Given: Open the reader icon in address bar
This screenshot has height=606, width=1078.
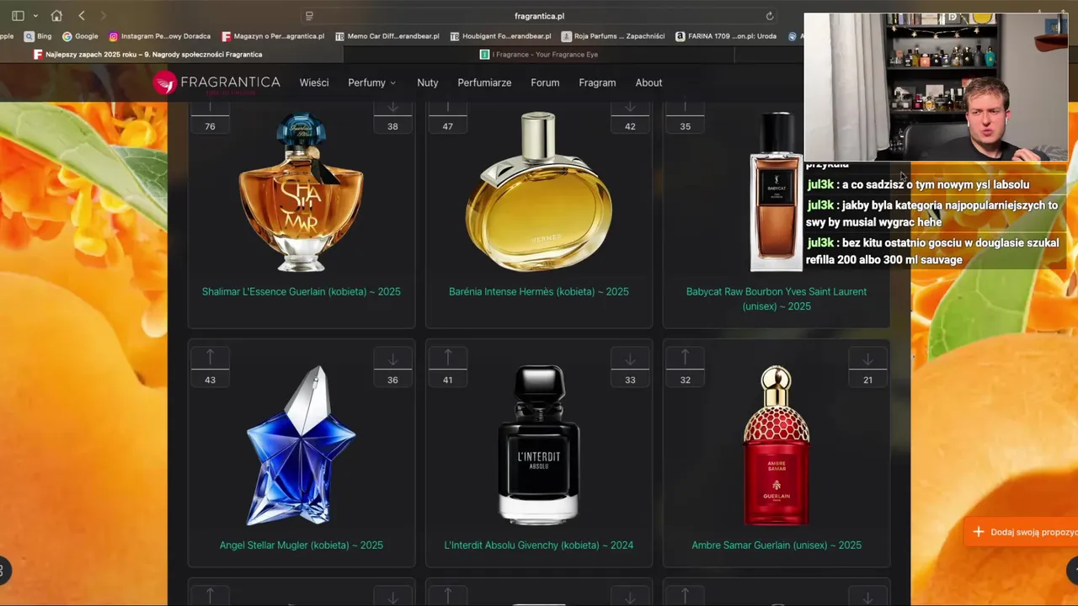Looking at the screenshot, I should coord(309,16).
